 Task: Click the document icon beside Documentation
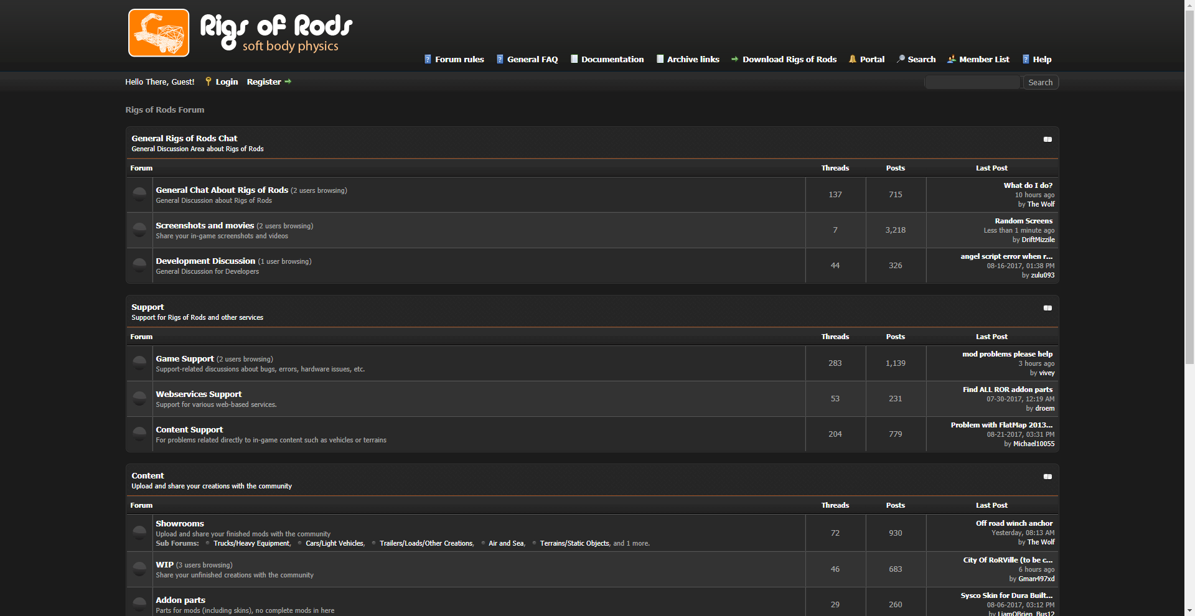coord(574,59)
